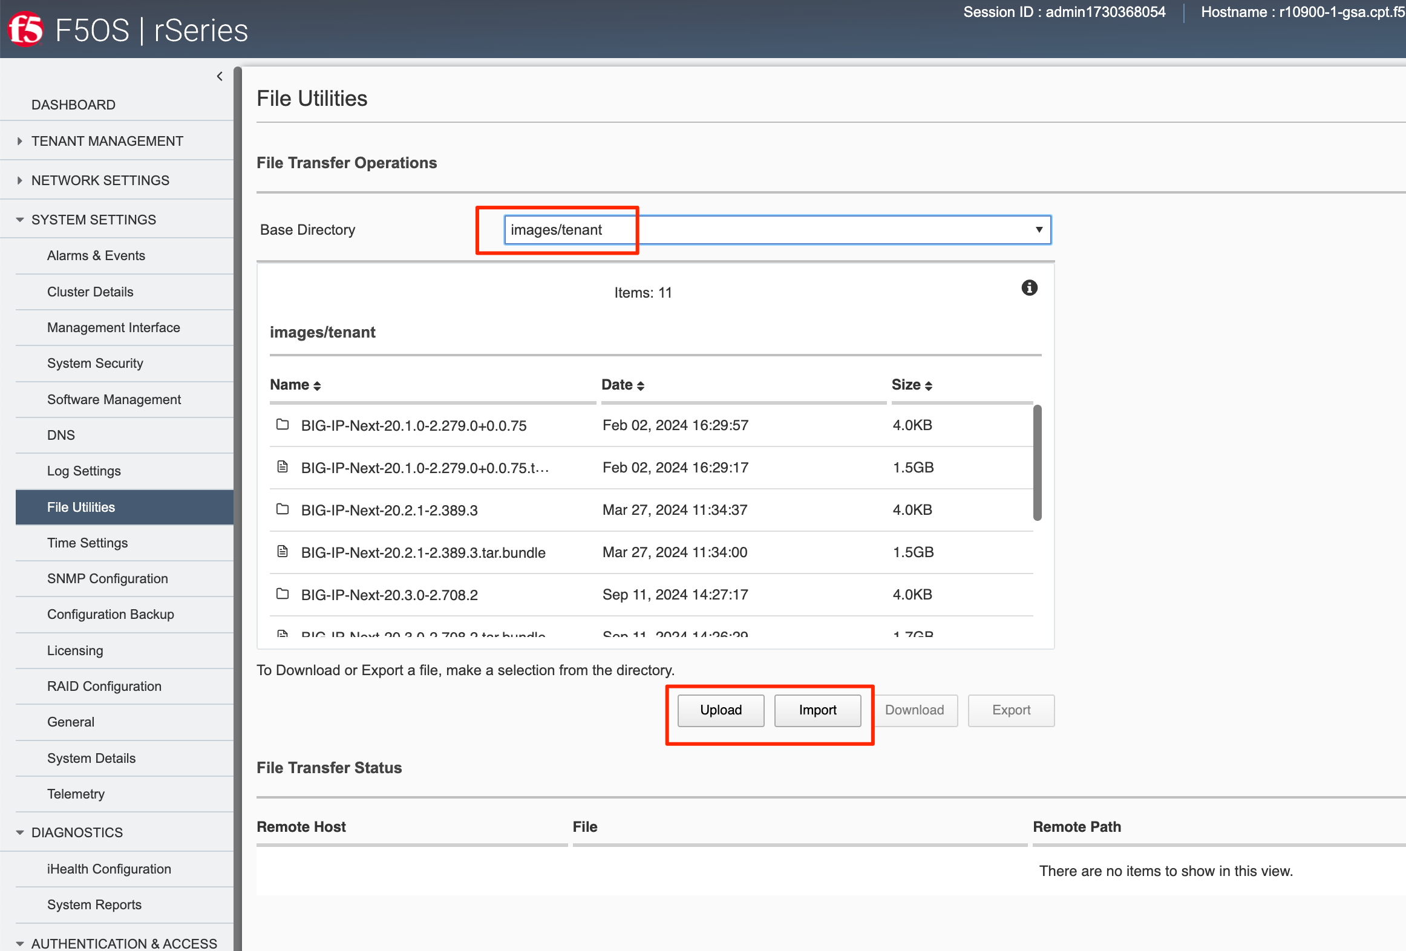Click folder icon for BIG-IP-Next-20.3.0-2.708.2

(x=283, y=594)
